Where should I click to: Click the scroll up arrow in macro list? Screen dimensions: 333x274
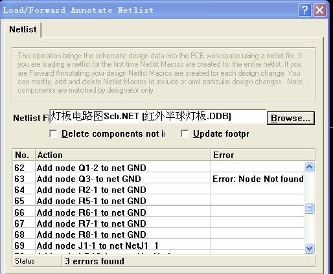click(310, 166)
